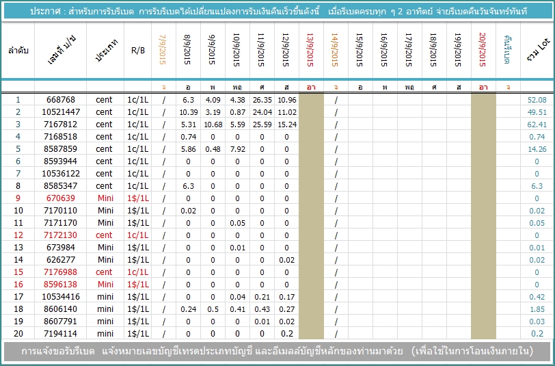Image resolution: width=555 pixels, height=366 pixels.
Task: Click red account number 7176988
Action: click(x=61, y=272)
